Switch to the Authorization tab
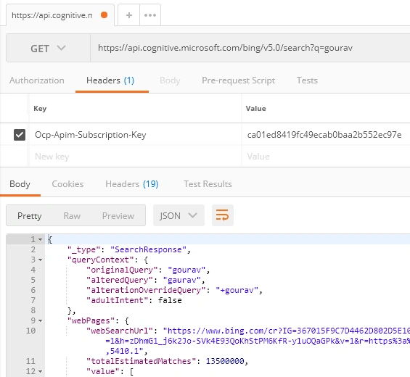Viewport: 410px width, 377px height. pos(37,80)
